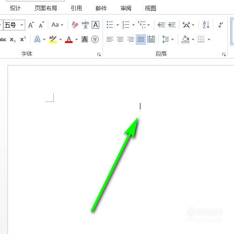Click the enclosed character 字 icon
This screenshot has height=234, width=234.
[x=95, y=39]
